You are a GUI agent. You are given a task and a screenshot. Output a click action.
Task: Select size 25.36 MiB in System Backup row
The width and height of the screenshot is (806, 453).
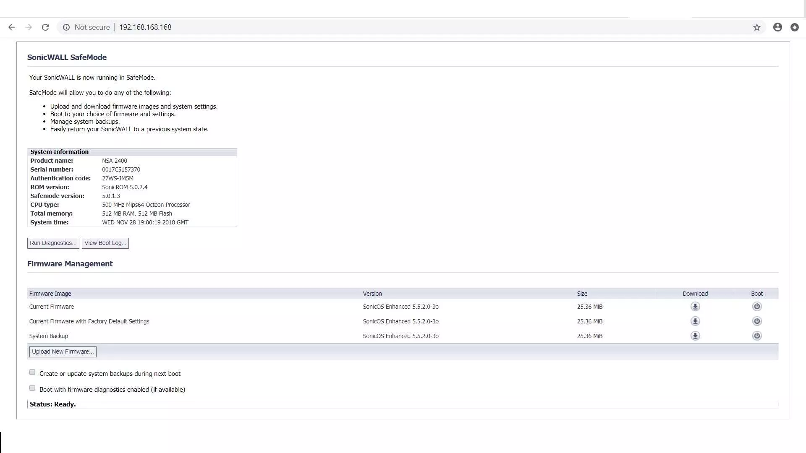(590, 336)
